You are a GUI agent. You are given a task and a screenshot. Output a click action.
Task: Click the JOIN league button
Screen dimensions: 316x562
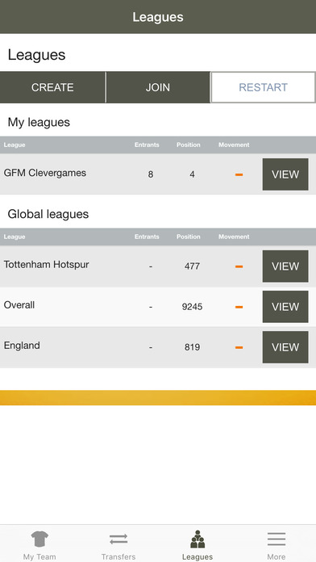tap(158, 87)
